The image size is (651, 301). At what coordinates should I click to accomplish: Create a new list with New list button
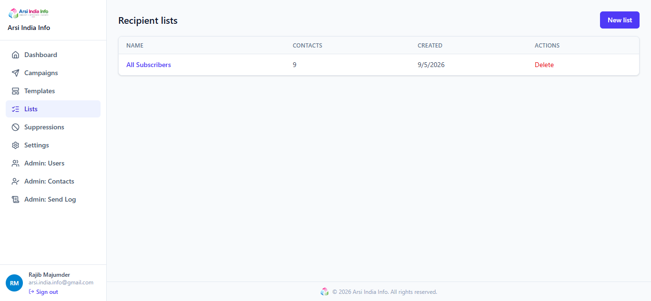[620, 20]
